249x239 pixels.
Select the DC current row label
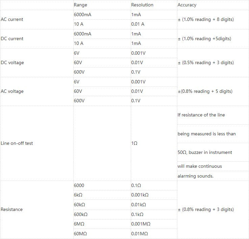(12, 38)
